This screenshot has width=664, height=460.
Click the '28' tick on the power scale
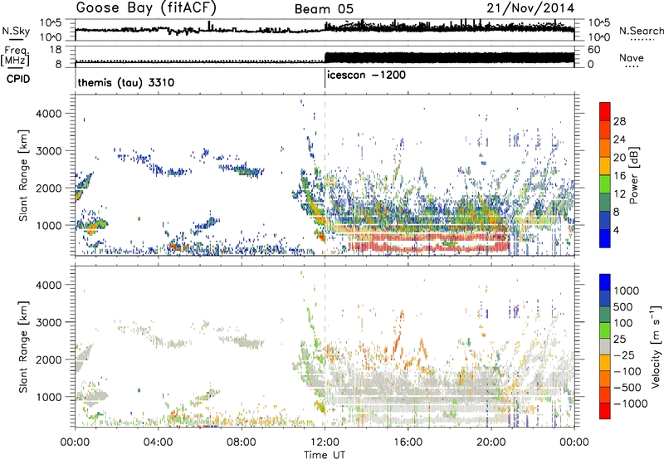[x=619, y=121]
